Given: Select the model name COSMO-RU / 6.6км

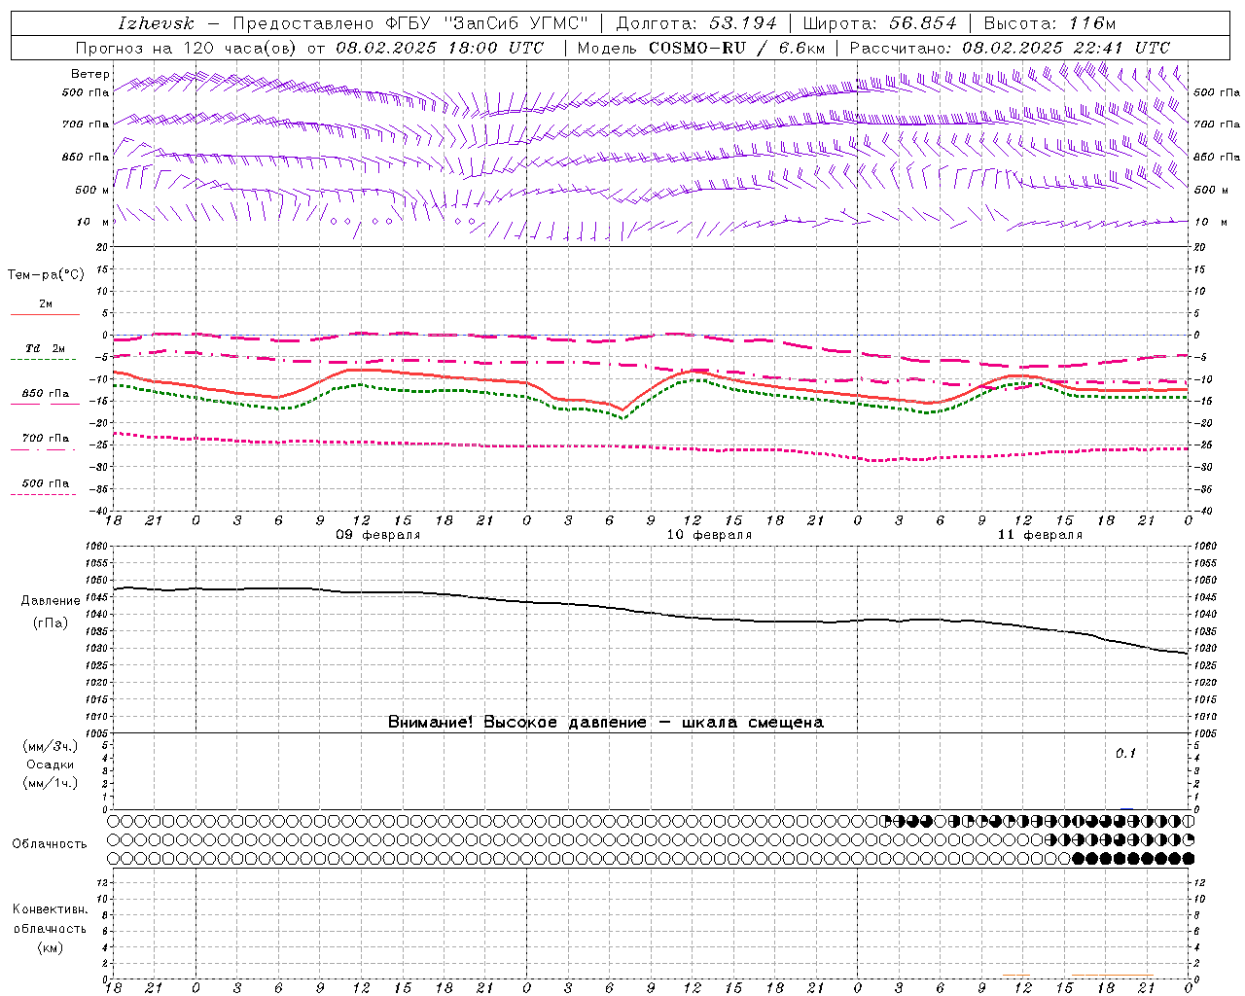Looking at the screenshot, I should point(737,48).
